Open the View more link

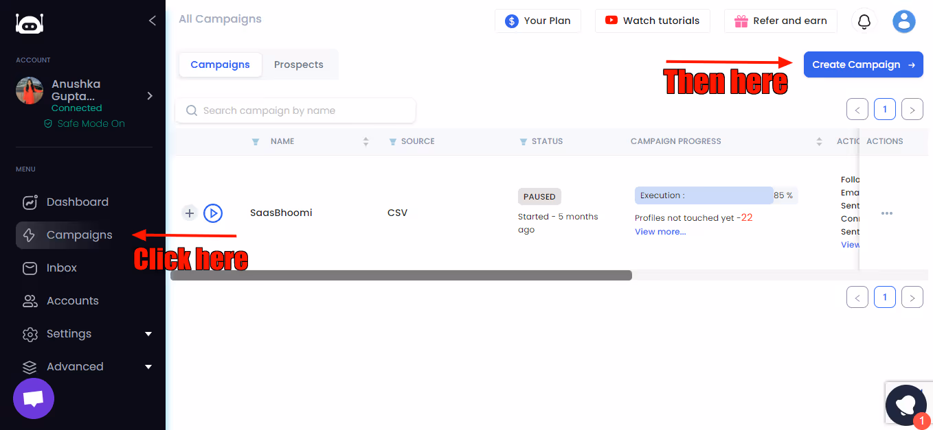coord(660,231)
